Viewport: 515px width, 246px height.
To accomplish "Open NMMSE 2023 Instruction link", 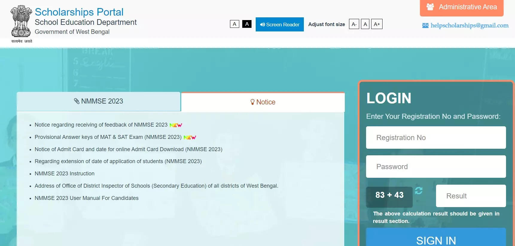I will pos(65,174).
